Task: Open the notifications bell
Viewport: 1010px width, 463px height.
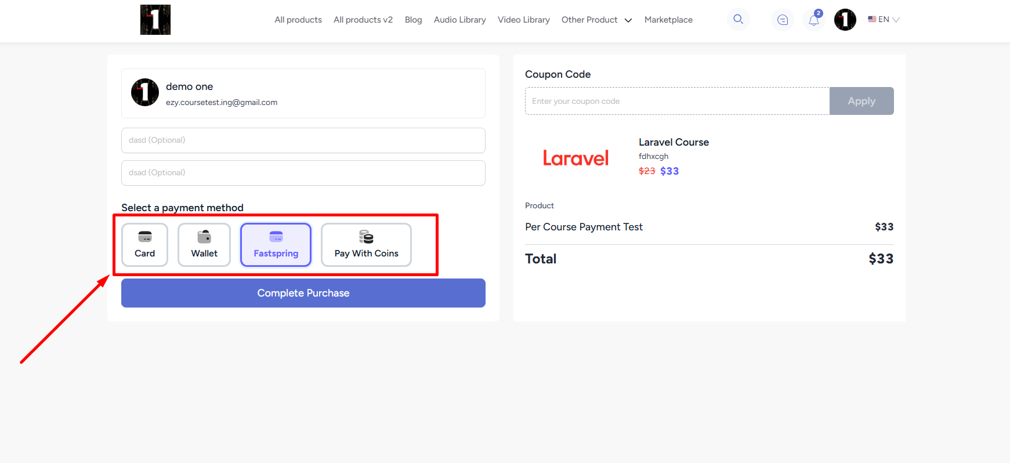Action: pos(814,20)
